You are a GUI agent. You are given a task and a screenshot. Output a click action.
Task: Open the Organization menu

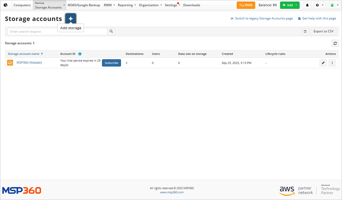150,5
